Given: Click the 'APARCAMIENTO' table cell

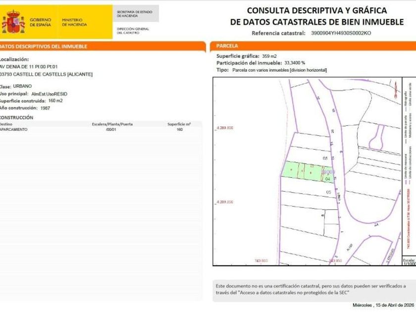Looking at the screenshot, I should pos(13,129).
